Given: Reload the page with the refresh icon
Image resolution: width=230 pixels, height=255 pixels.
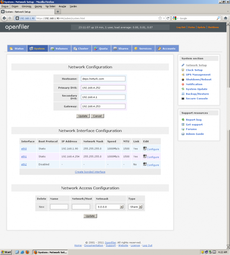Looking at the screenshot, I should [x=168, y=18].
